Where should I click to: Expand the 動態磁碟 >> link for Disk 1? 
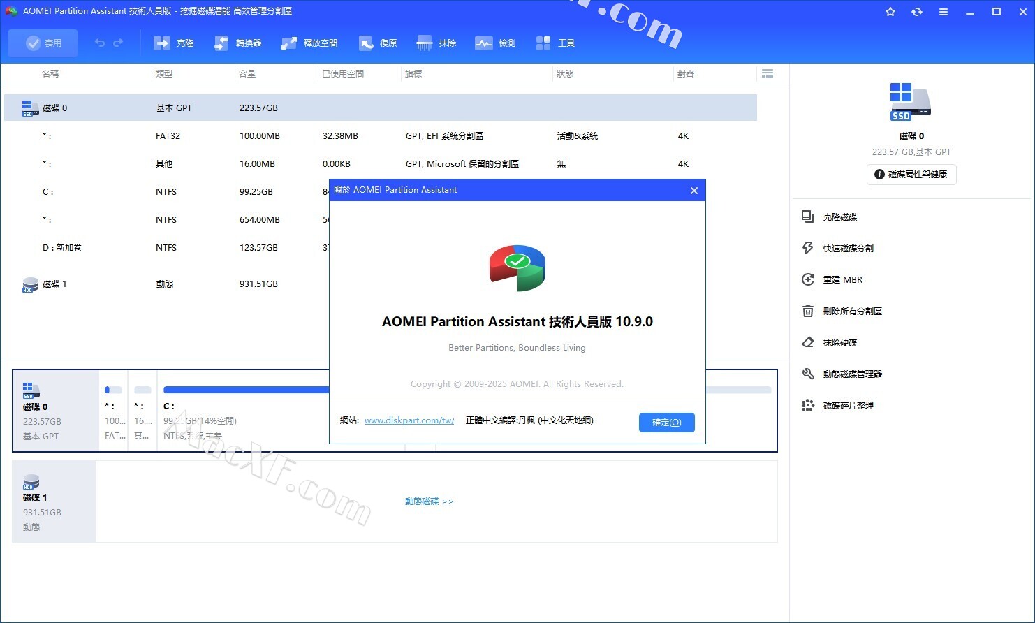(429, 501)
